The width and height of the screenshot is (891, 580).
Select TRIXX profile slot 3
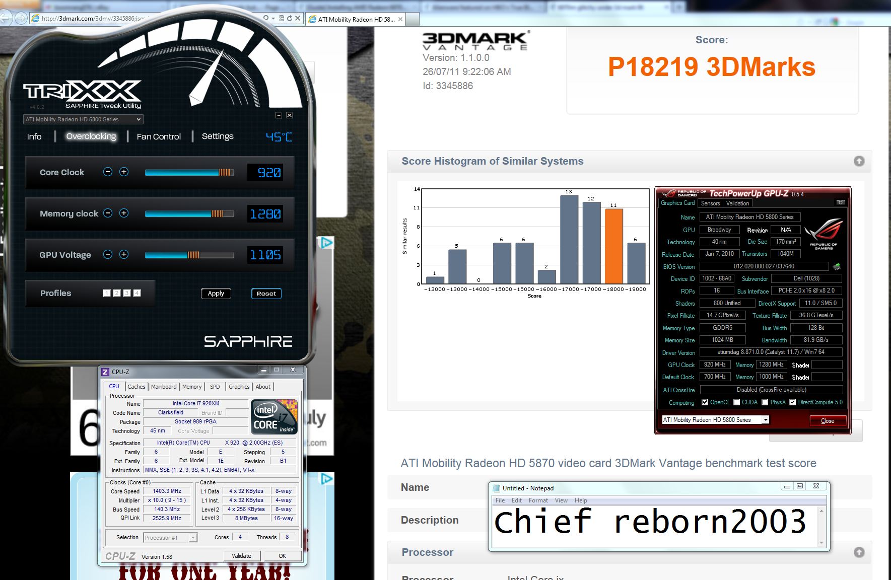pyautogui.click(x=127, y=293)
